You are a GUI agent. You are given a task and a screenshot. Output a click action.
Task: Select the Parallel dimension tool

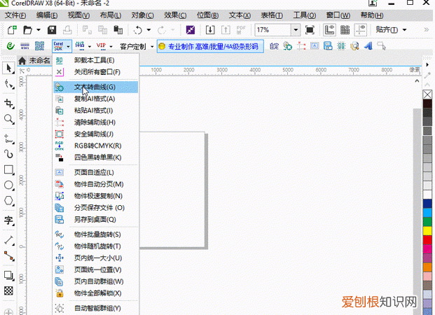[9, 240]
